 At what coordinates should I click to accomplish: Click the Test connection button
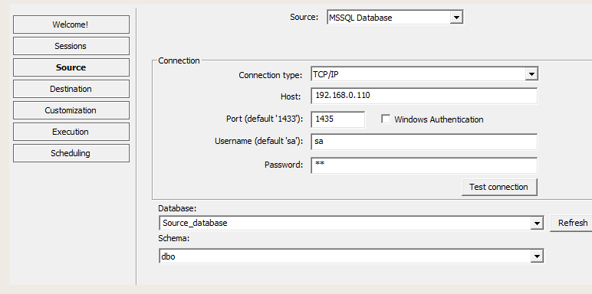tap(499, 187)
